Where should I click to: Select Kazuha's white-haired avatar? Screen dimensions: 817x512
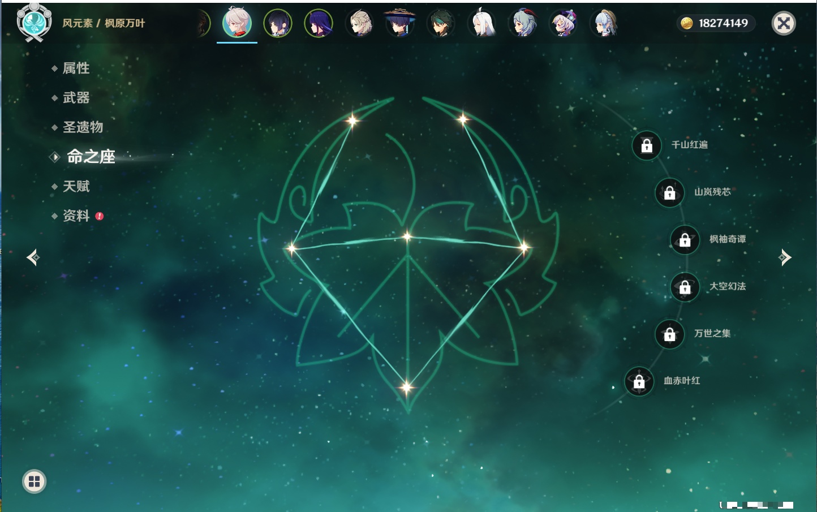click(237, 23)
